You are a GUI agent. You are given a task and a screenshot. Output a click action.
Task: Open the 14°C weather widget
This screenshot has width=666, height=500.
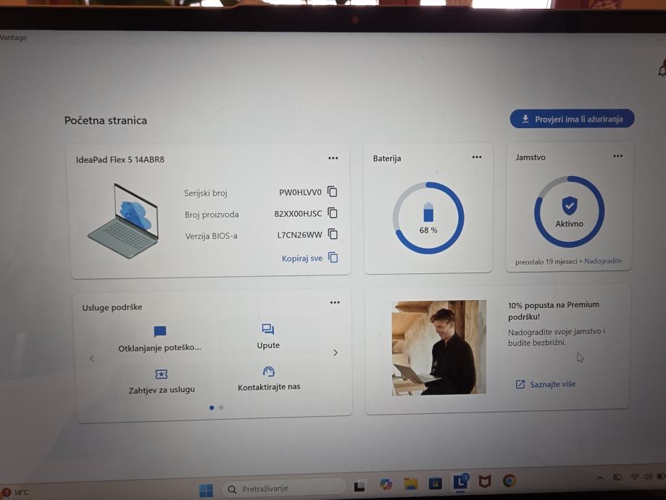pos(15,493)
